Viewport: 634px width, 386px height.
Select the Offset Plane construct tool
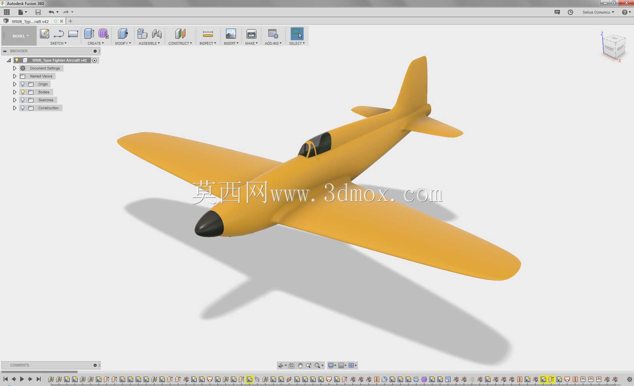(180, 34)
